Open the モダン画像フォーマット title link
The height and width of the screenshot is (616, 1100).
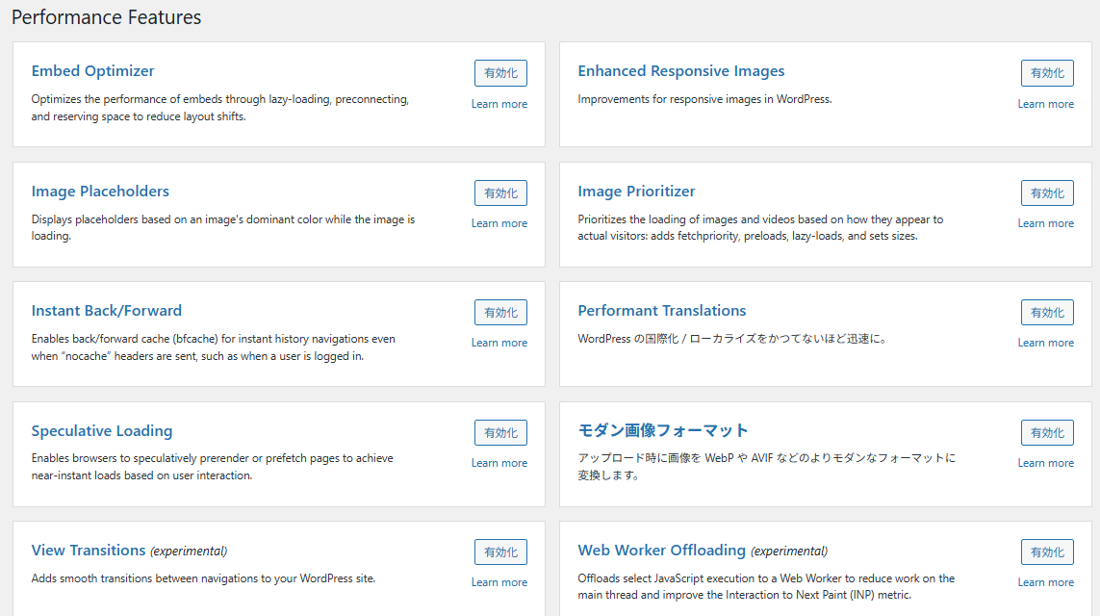pos(663,430)
